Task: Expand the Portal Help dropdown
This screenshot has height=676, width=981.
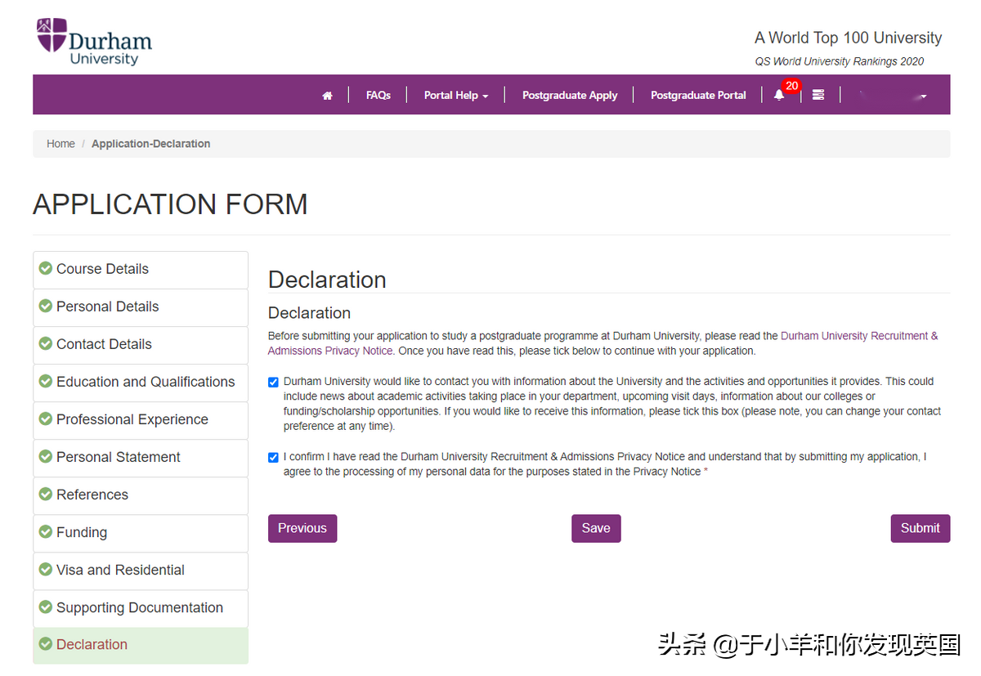Action: coord(455,95)
